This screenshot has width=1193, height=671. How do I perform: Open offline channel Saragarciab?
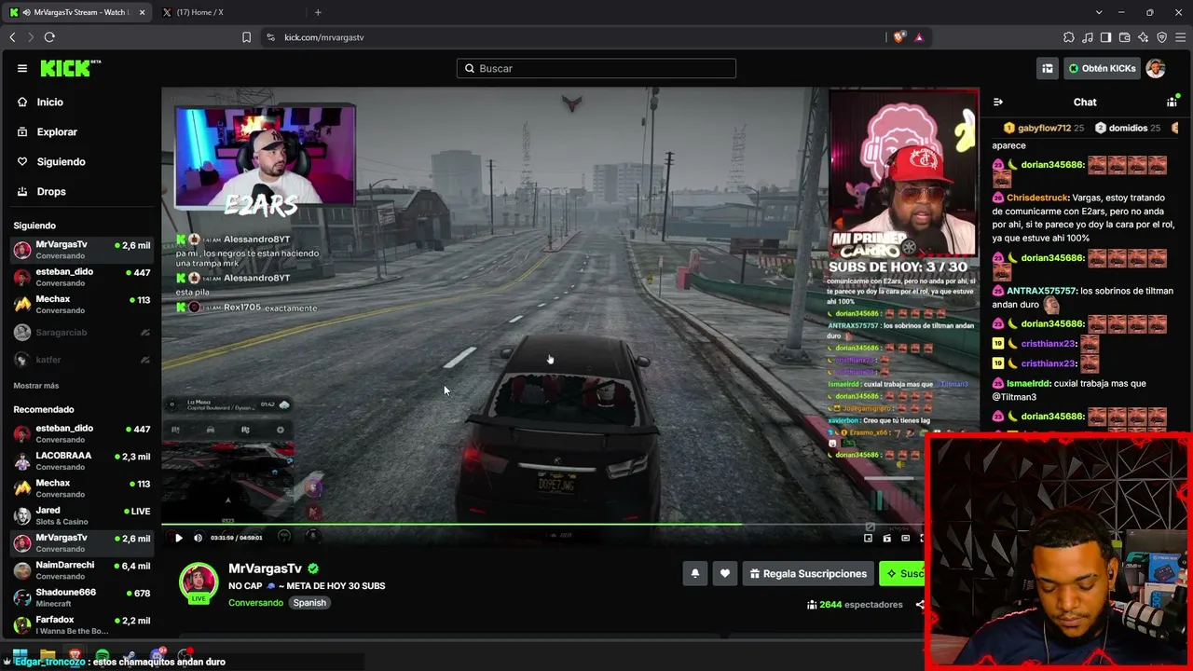tap(82, 333)
